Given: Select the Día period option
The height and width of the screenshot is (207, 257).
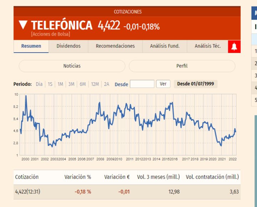Looking at the screenshot, I should (x=39, y=84).
